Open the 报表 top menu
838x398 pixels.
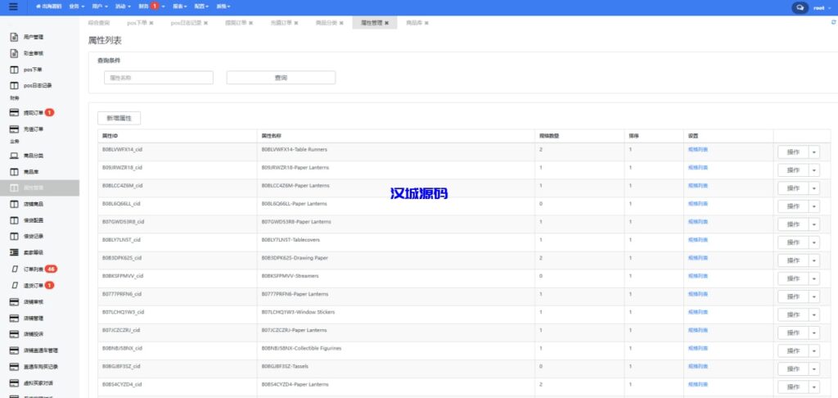(x=180, y=7)
